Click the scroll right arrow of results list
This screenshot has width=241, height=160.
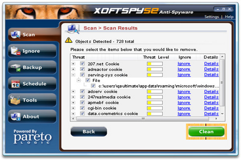tap(216, 118)
